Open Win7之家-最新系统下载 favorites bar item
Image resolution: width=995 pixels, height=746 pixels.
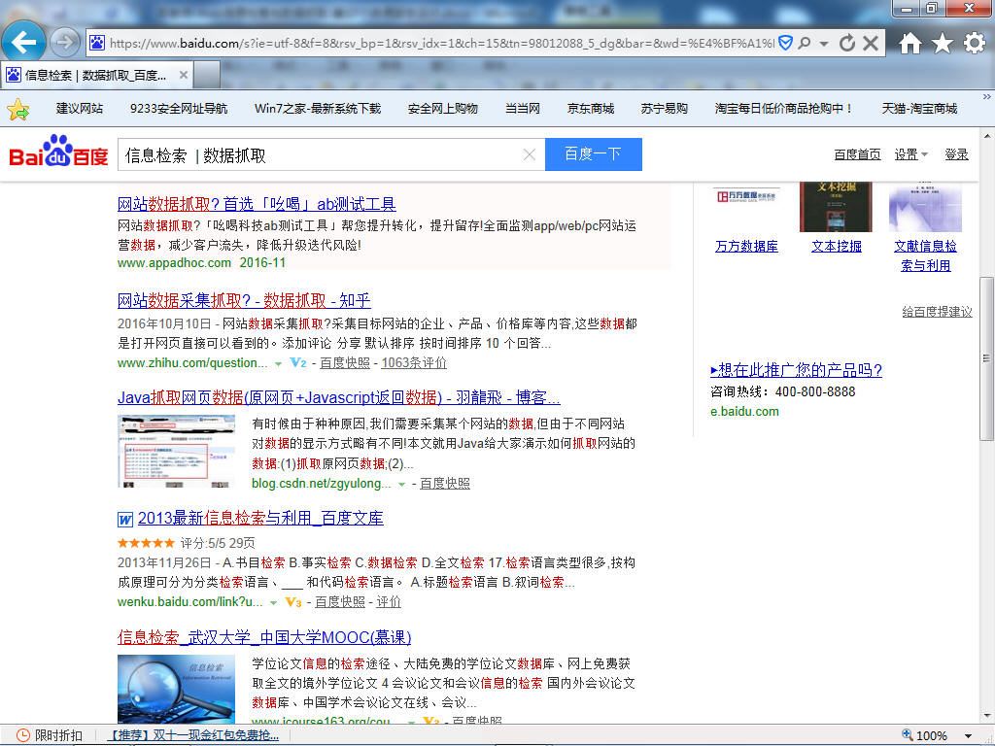[318, 109]
